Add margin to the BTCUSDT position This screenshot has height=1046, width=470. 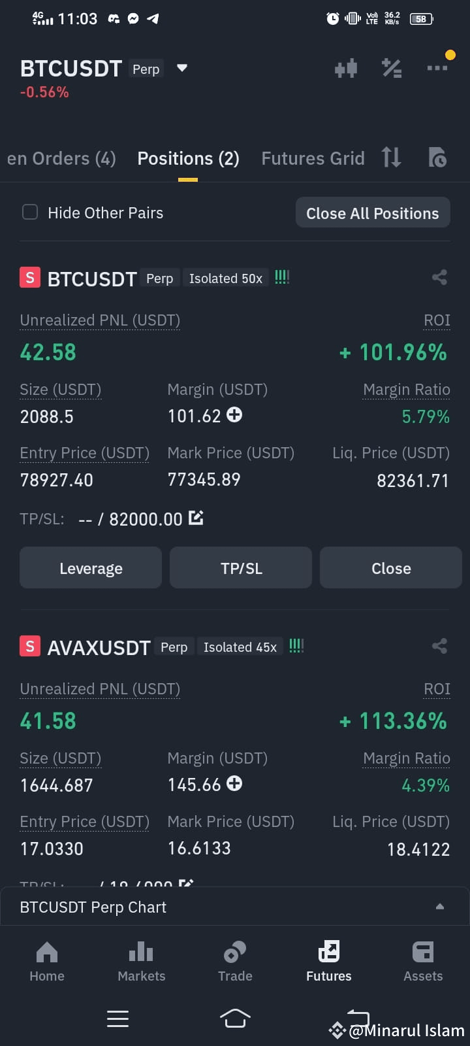[x=234, y=414]
